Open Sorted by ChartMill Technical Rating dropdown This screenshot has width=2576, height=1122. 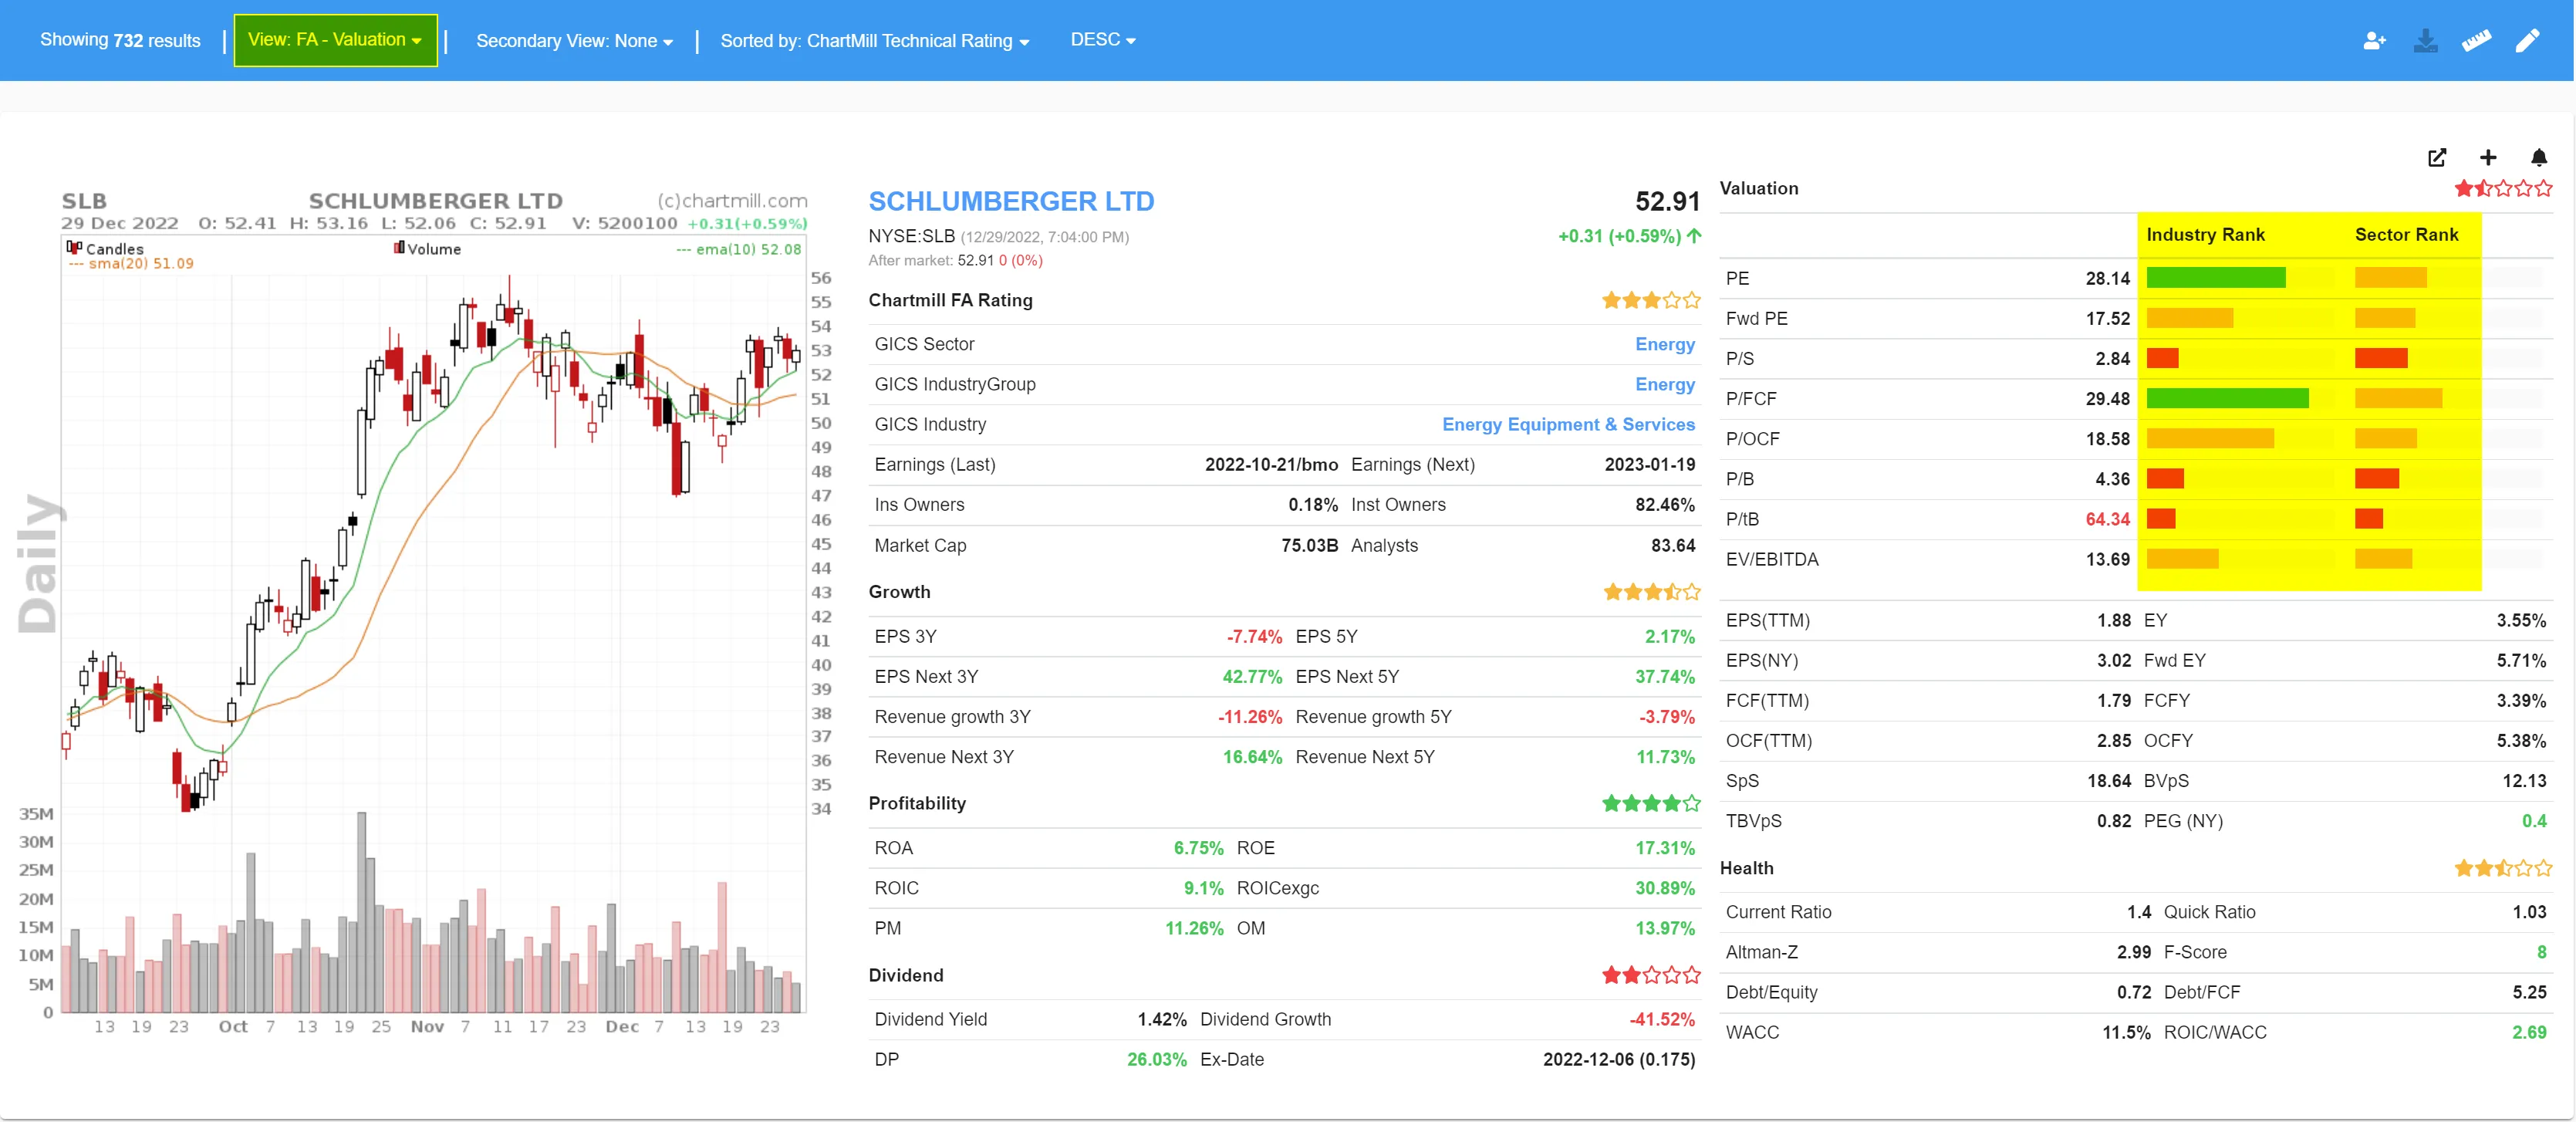(x=874, y=41)
